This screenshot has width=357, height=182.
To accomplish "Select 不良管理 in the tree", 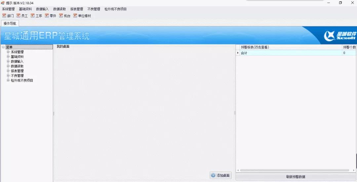I will tap(17, 76).
